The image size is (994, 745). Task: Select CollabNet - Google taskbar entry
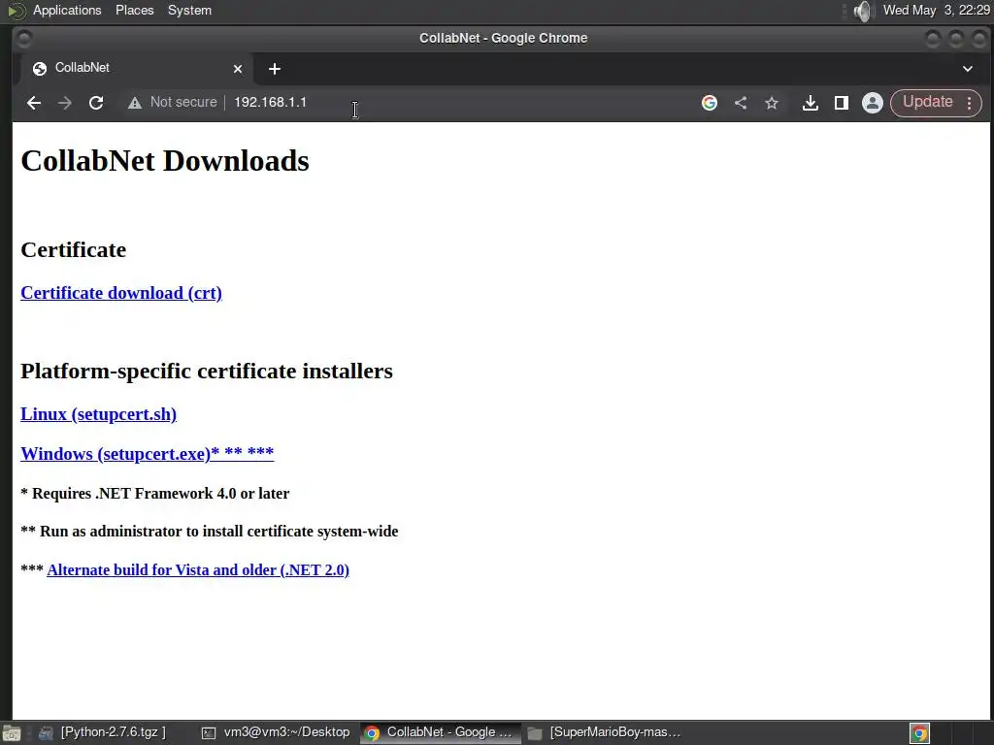(441, 732)
